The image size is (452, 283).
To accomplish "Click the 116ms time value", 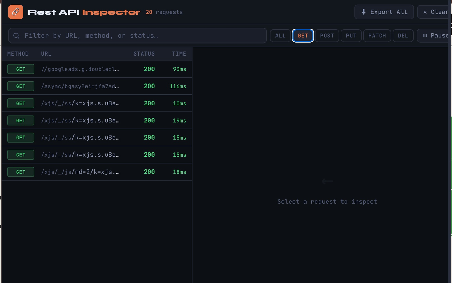I will coord(178,86).
